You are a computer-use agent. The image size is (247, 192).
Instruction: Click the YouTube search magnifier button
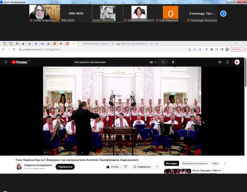pos(163,62)
